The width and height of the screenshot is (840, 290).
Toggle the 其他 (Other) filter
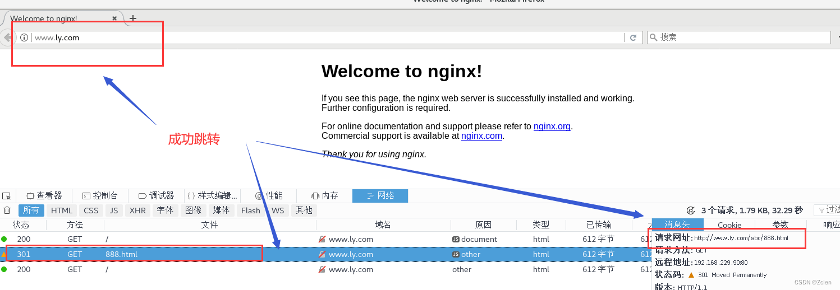pyautogui.click(x=304, y=211)
